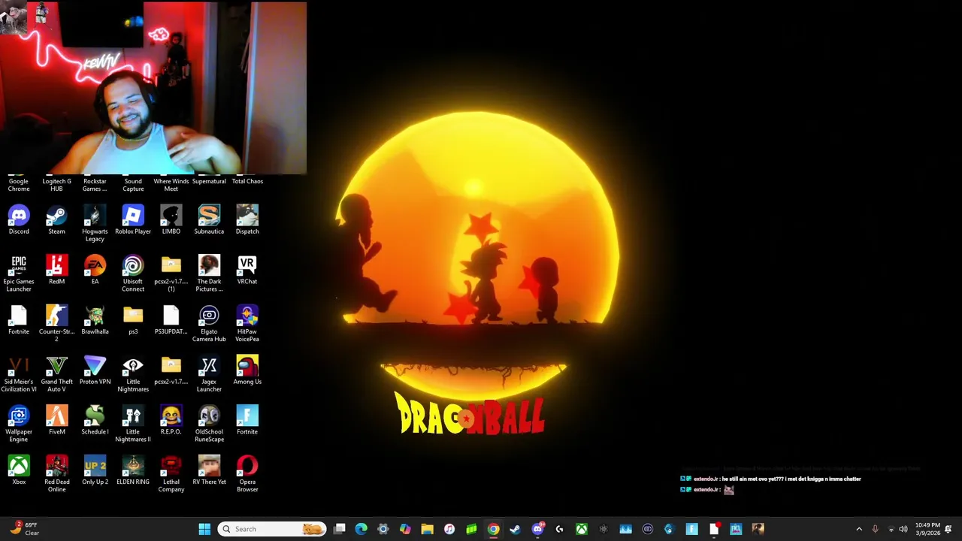Select the Little Nightmares II icon

coord(133,424)
